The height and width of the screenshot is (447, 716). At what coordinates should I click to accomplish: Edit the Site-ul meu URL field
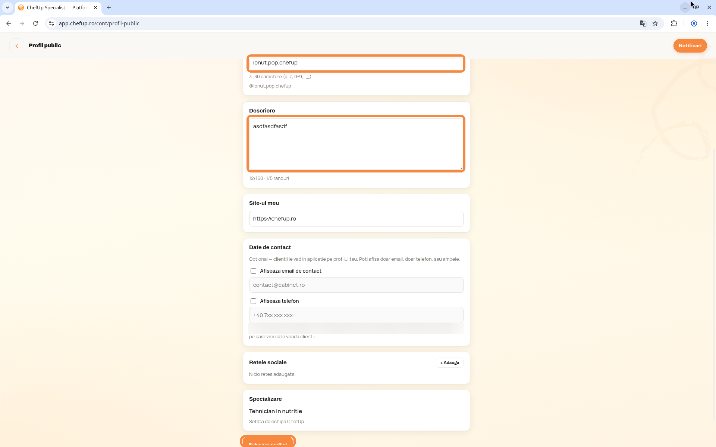356,219
